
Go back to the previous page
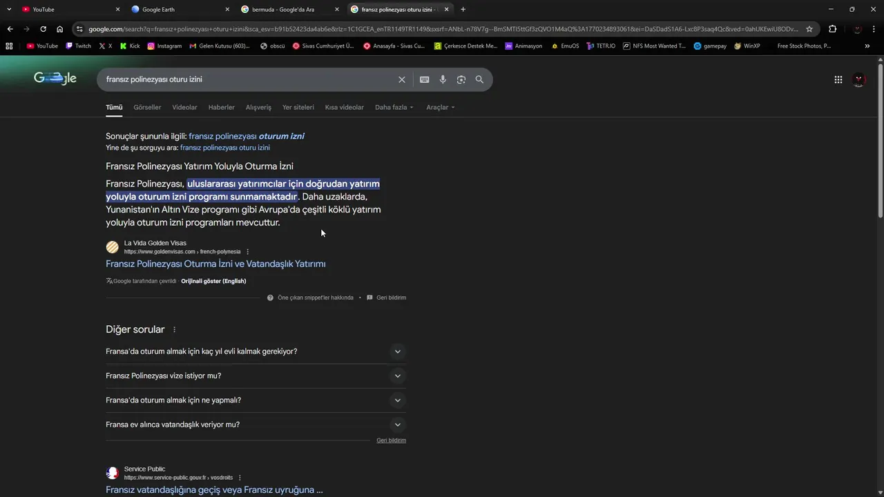[x=10, y=29]
